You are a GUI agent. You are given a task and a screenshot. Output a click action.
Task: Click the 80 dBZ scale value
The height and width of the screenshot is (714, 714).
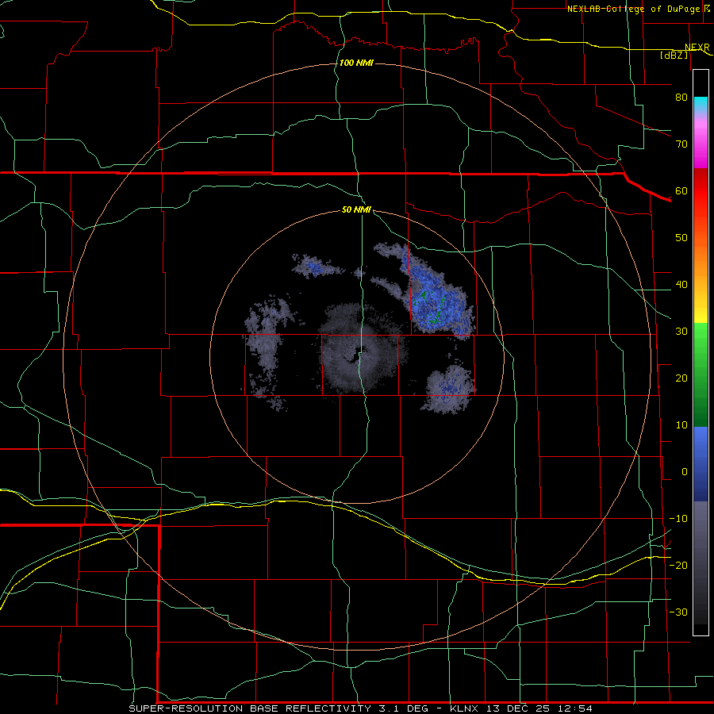[x=681, y=97]
